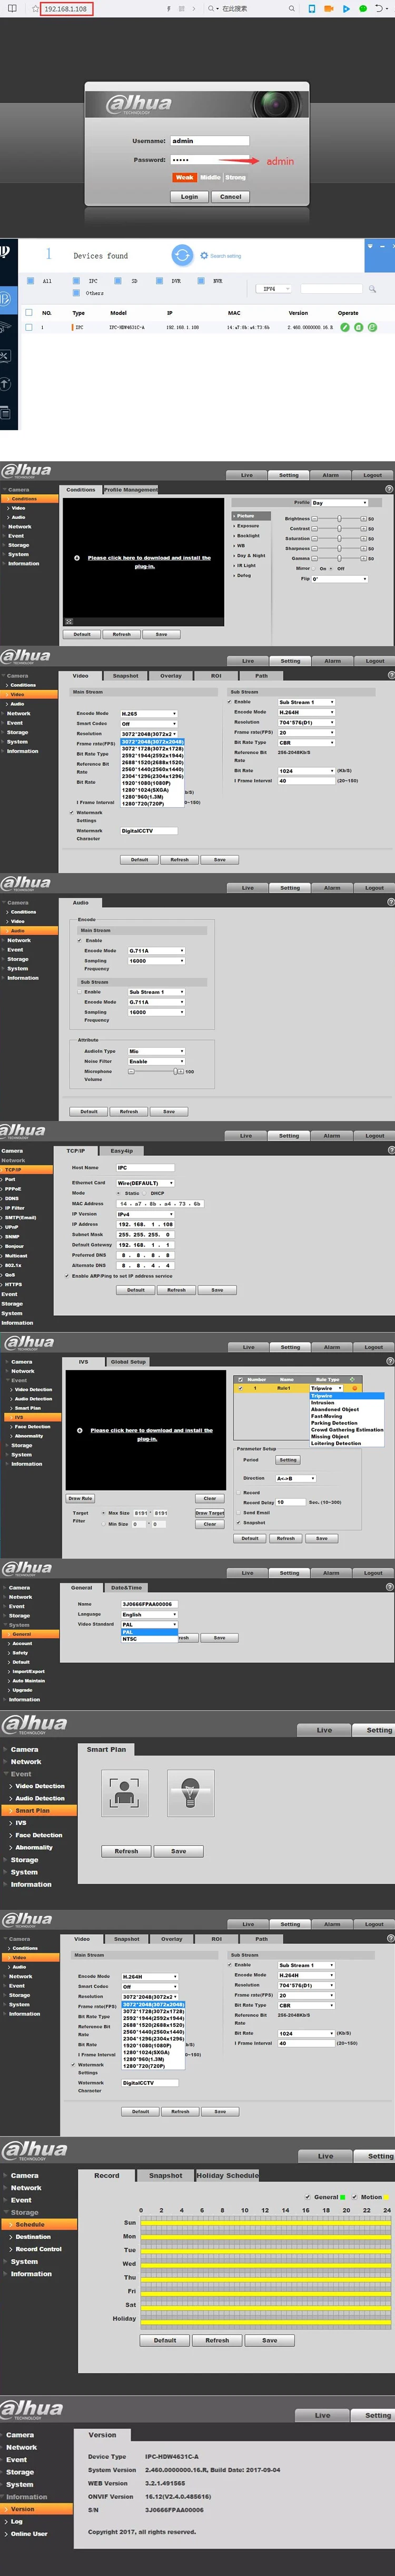Open HTTPS in the Network sidebar

pos(13,1285)
